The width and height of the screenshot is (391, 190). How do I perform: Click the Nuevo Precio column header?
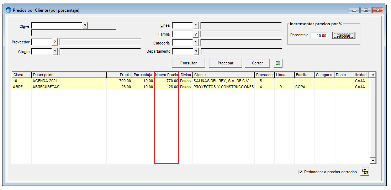167,75
